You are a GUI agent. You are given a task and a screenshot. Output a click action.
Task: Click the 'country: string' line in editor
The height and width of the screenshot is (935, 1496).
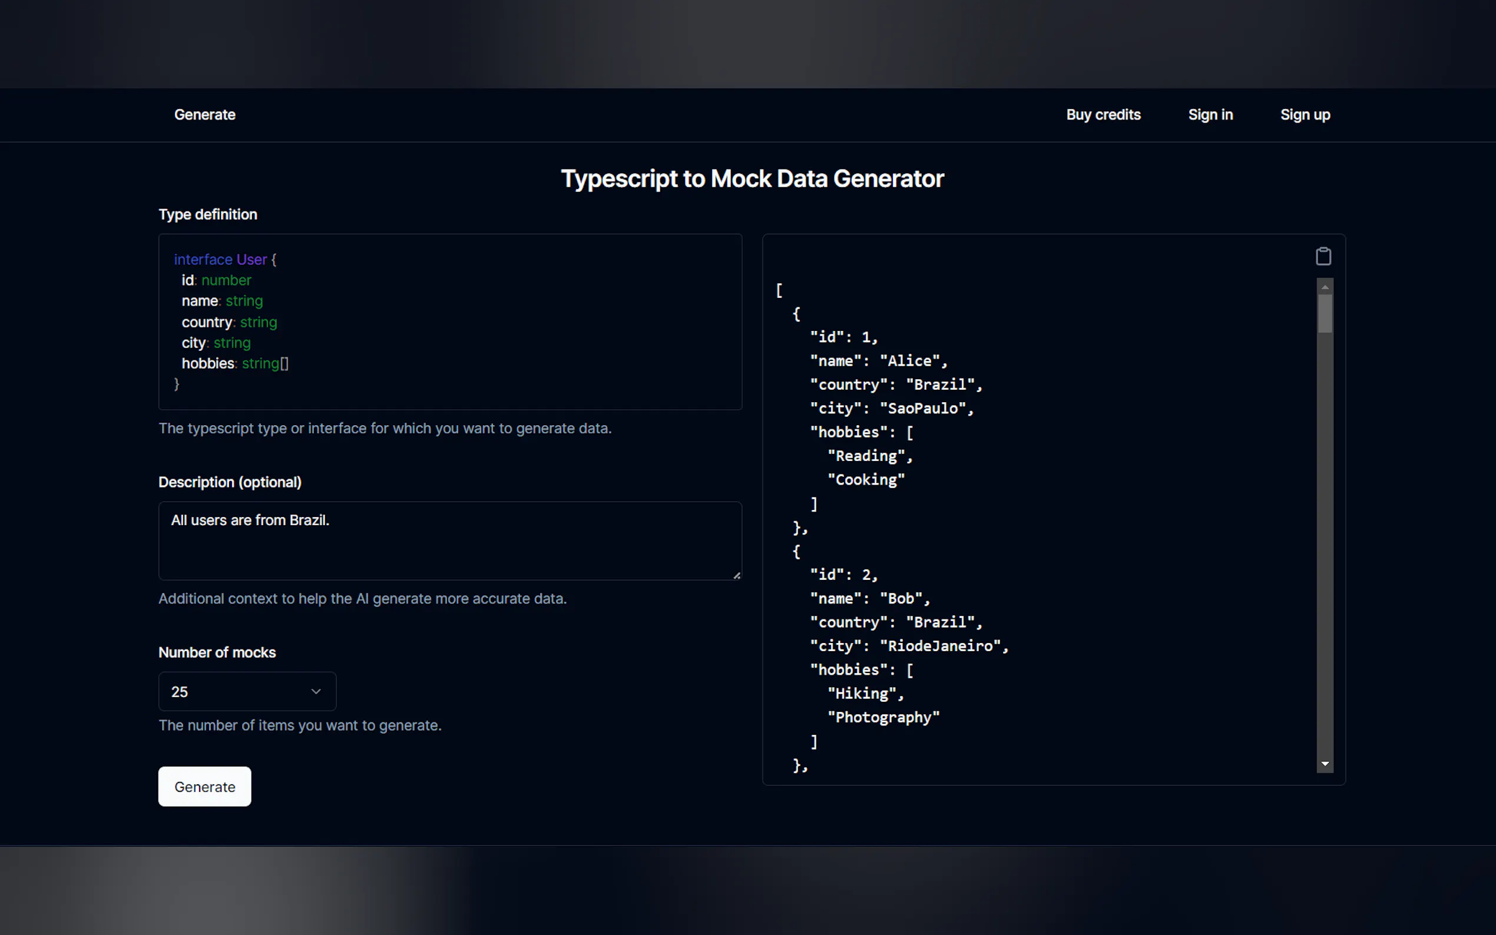(x=229, y=322)
